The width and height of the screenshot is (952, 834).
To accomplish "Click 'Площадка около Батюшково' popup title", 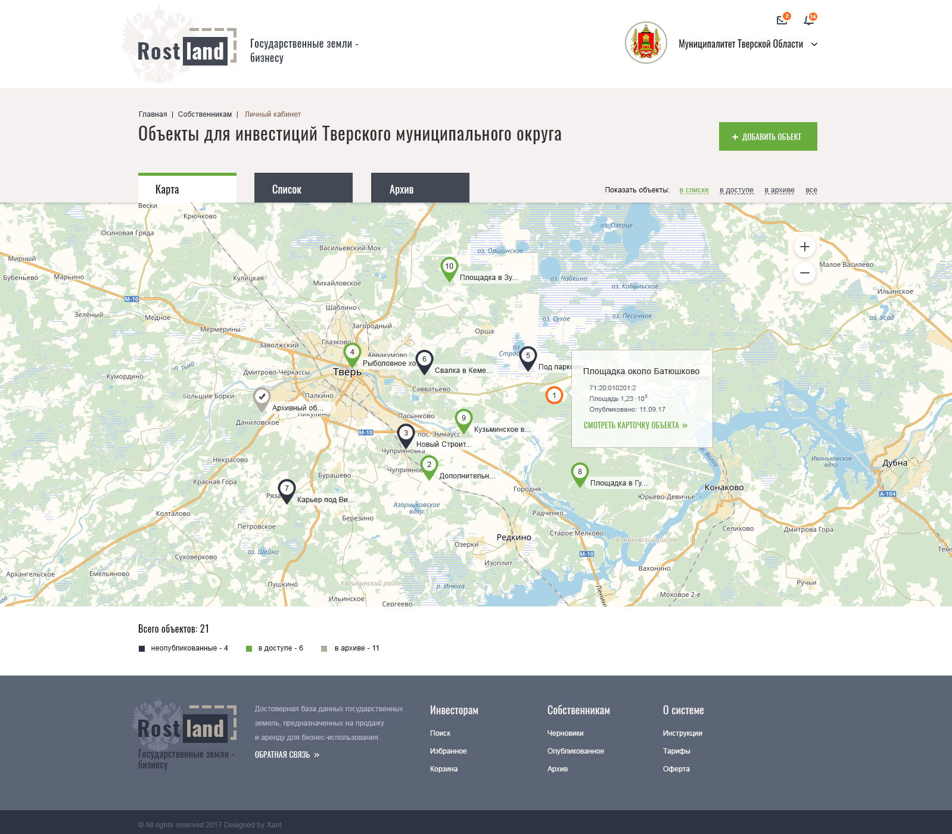I will pos(641,371).
